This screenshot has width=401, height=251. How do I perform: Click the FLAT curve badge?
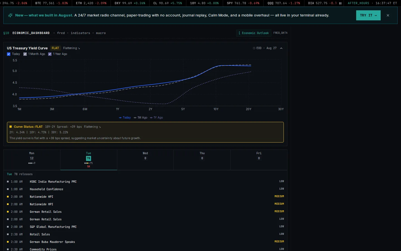click(55, 48)
